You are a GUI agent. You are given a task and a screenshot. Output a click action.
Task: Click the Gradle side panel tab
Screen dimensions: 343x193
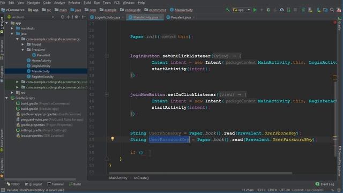[340, 24]
